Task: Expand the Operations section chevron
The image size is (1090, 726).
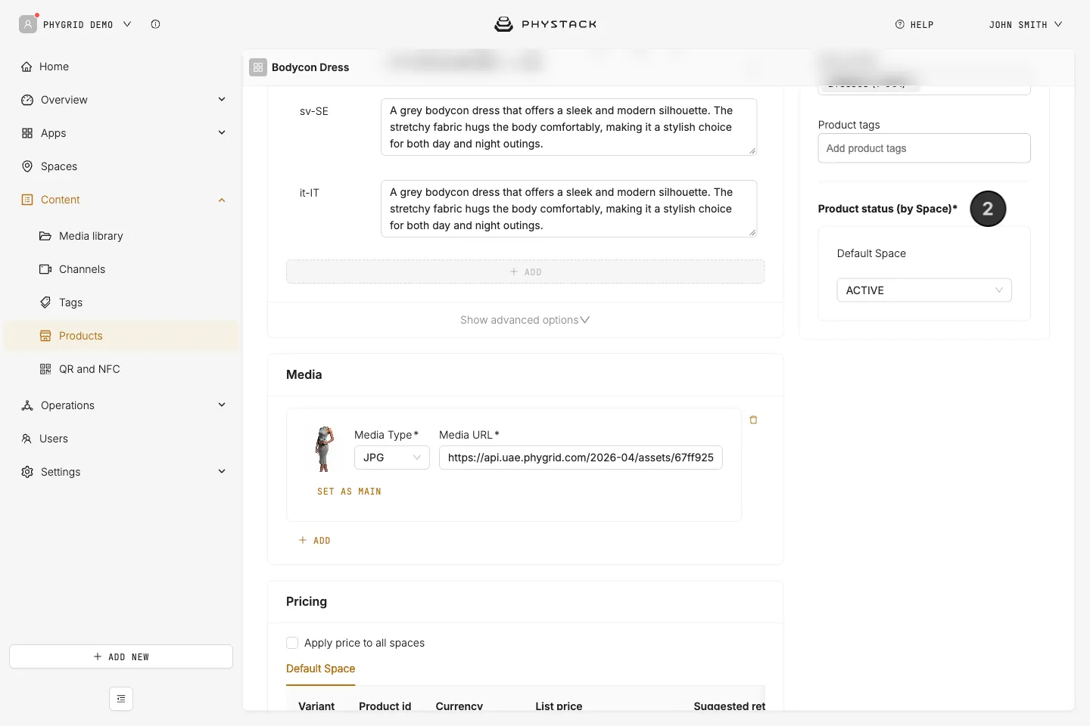Action: (222, 405)
